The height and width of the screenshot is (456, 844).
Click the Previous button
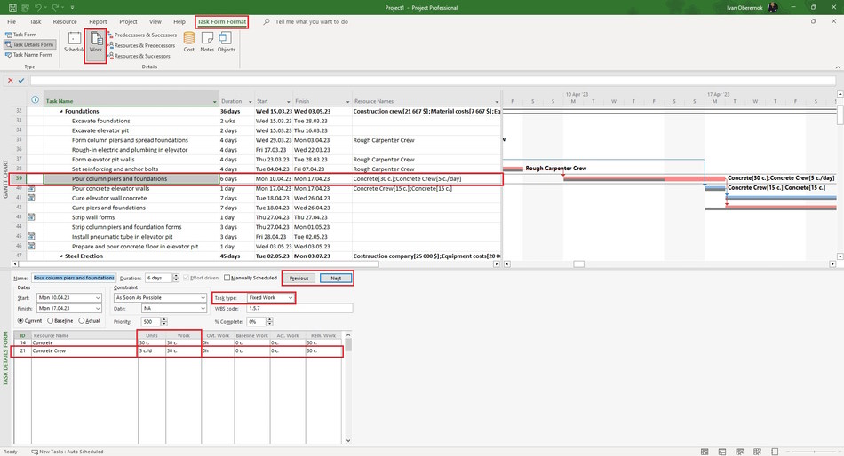point(299,278)
